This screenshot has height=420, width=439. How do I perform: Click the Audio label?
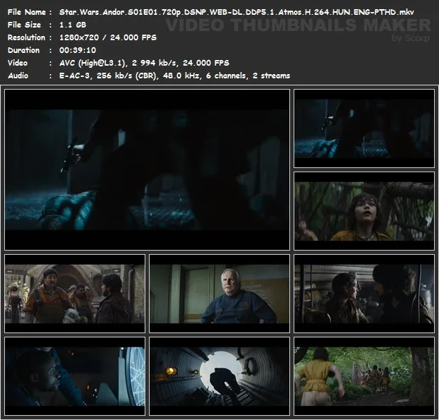coord(18,76)
